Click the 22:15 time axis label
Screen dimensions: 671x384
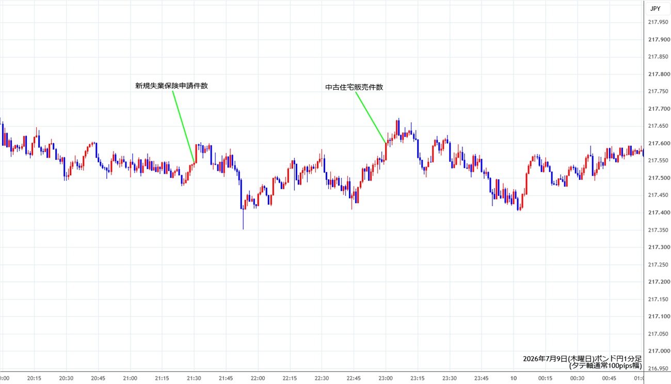290,378
